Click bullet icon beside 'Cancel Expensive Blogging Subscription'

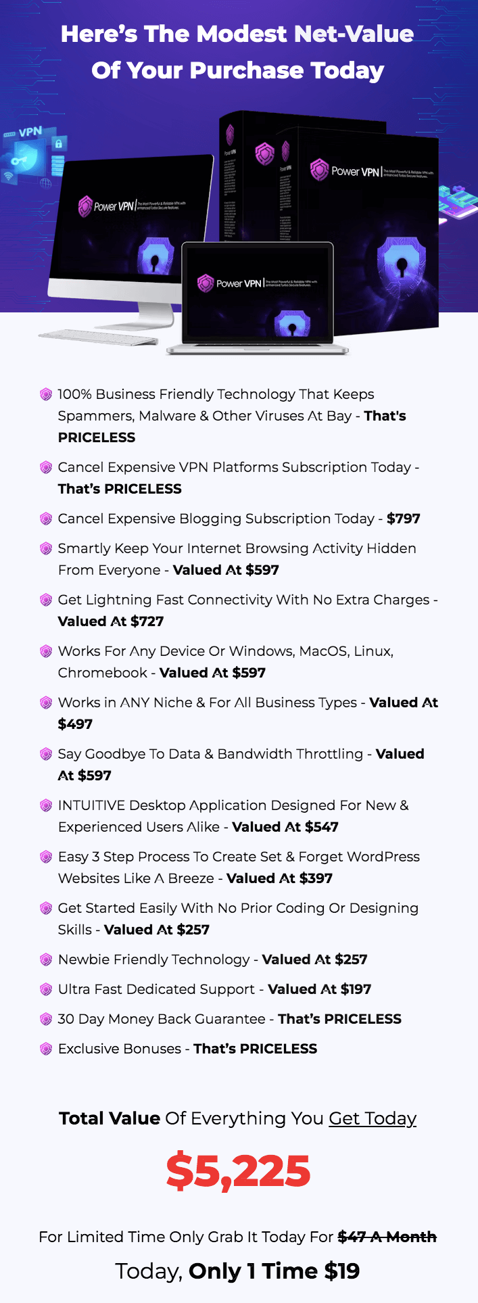click(x=46, y=519)
